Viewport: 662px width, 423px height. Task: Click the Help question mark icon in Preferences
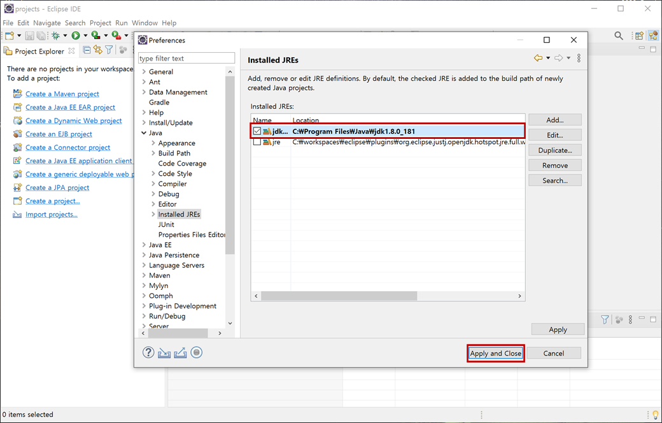point(148,352)
